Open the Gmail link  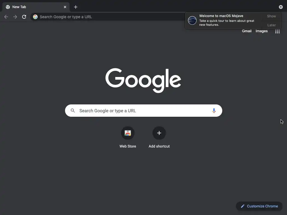pos(247,31)
